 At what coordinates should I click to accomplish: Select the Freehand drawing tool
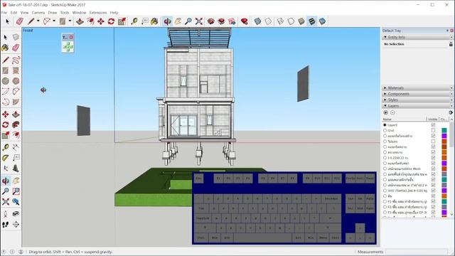pos(16,60)
